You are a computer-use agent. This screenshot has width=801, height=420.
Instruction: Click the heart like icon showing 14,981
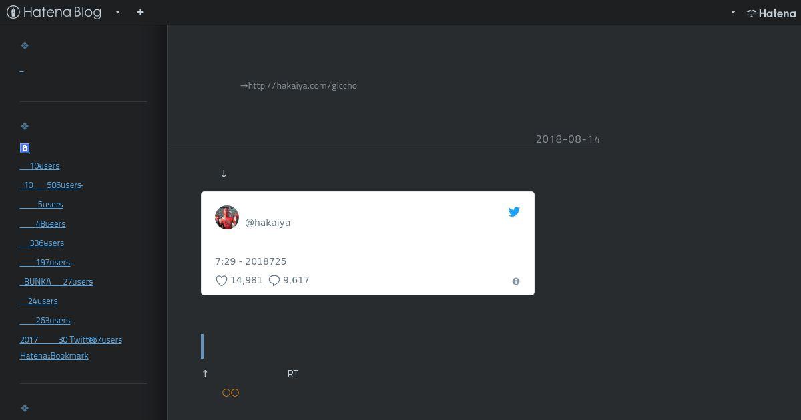(222, 281)
